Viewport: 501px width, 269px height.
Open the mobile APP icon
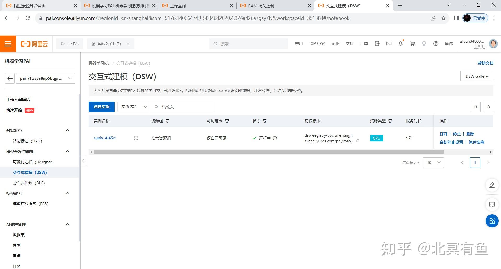[377, 43]
